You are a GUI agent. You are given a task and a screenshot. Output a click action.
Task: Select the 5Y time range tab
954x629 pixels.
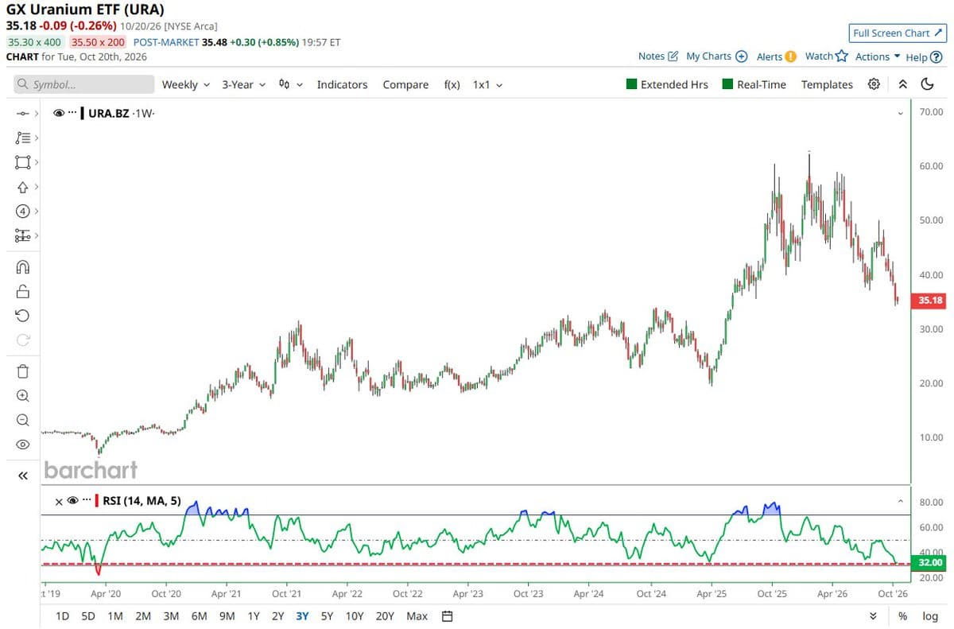pyautogui.click(x=327, y=616)
